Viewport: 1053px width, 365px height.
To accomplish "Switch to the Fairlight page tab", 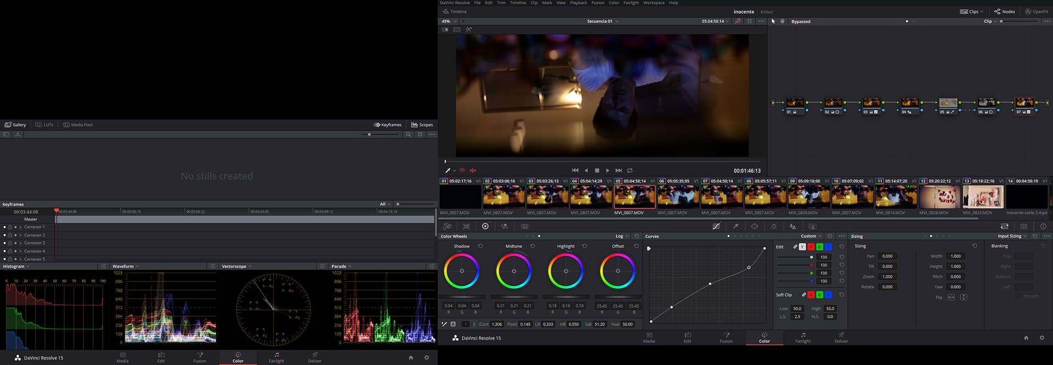I will click(802, 338).
